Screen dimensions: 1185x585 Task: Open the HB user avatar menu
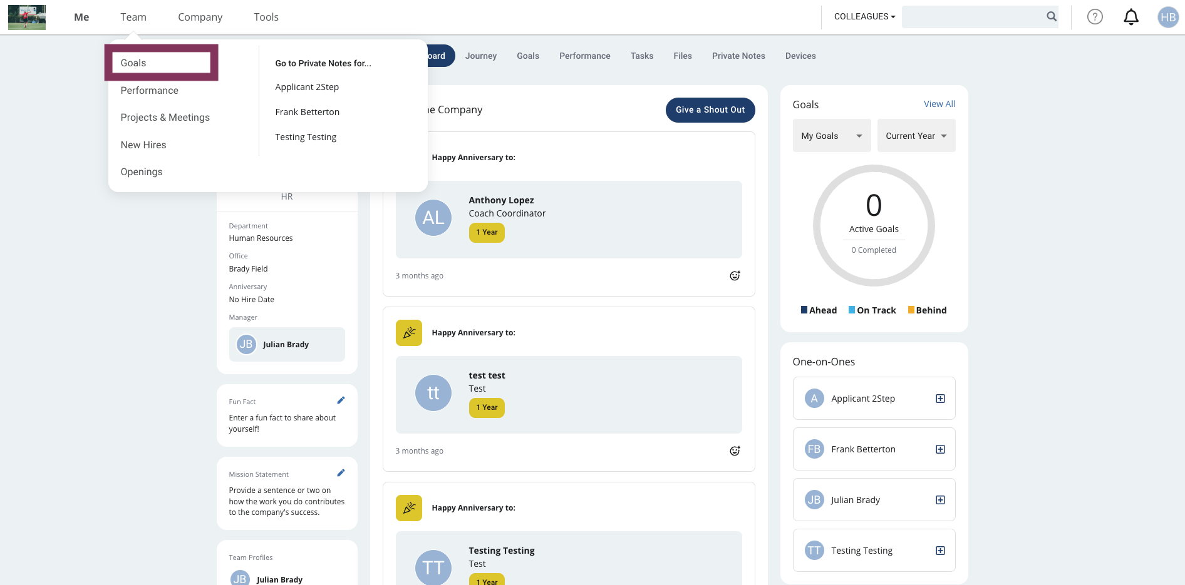click(1168, 17)
